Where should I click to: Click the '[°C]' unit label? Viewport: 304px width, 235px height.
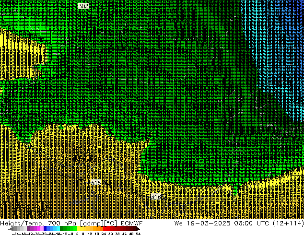coord(110,223)
